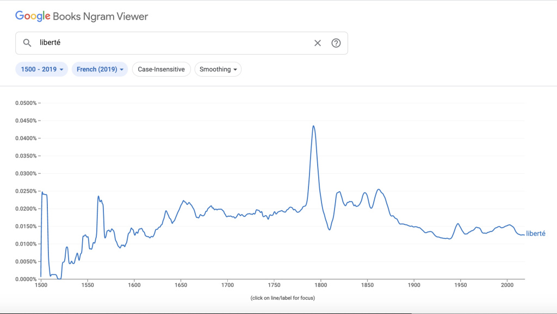Click the liberté line label on chart
The image size is (557, 314).
(x=535, y=234)
